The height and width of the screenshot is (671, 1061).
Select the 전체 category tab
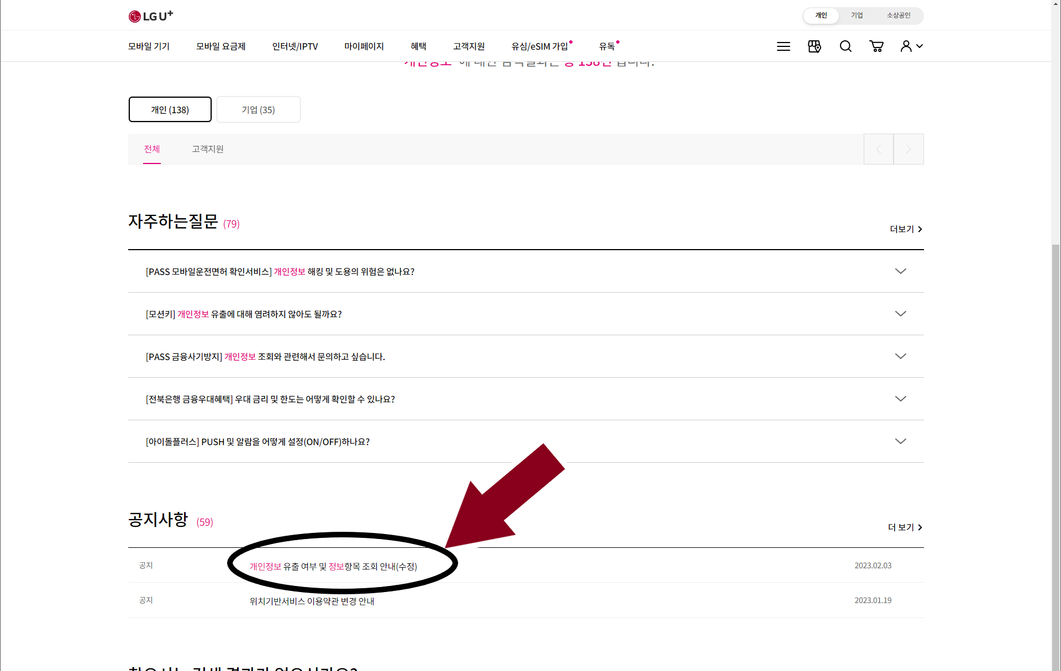(152, 149)
